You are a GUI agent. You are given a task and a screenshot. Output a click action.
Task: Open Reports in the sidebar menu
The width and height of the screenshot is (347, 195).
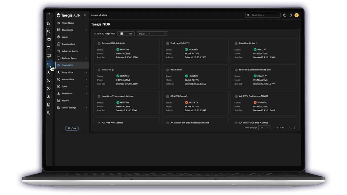[x=72, y=100]
